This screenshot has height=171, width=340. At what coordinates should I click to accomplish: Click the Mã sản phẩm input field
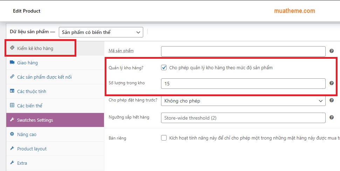tap(243, 51)
